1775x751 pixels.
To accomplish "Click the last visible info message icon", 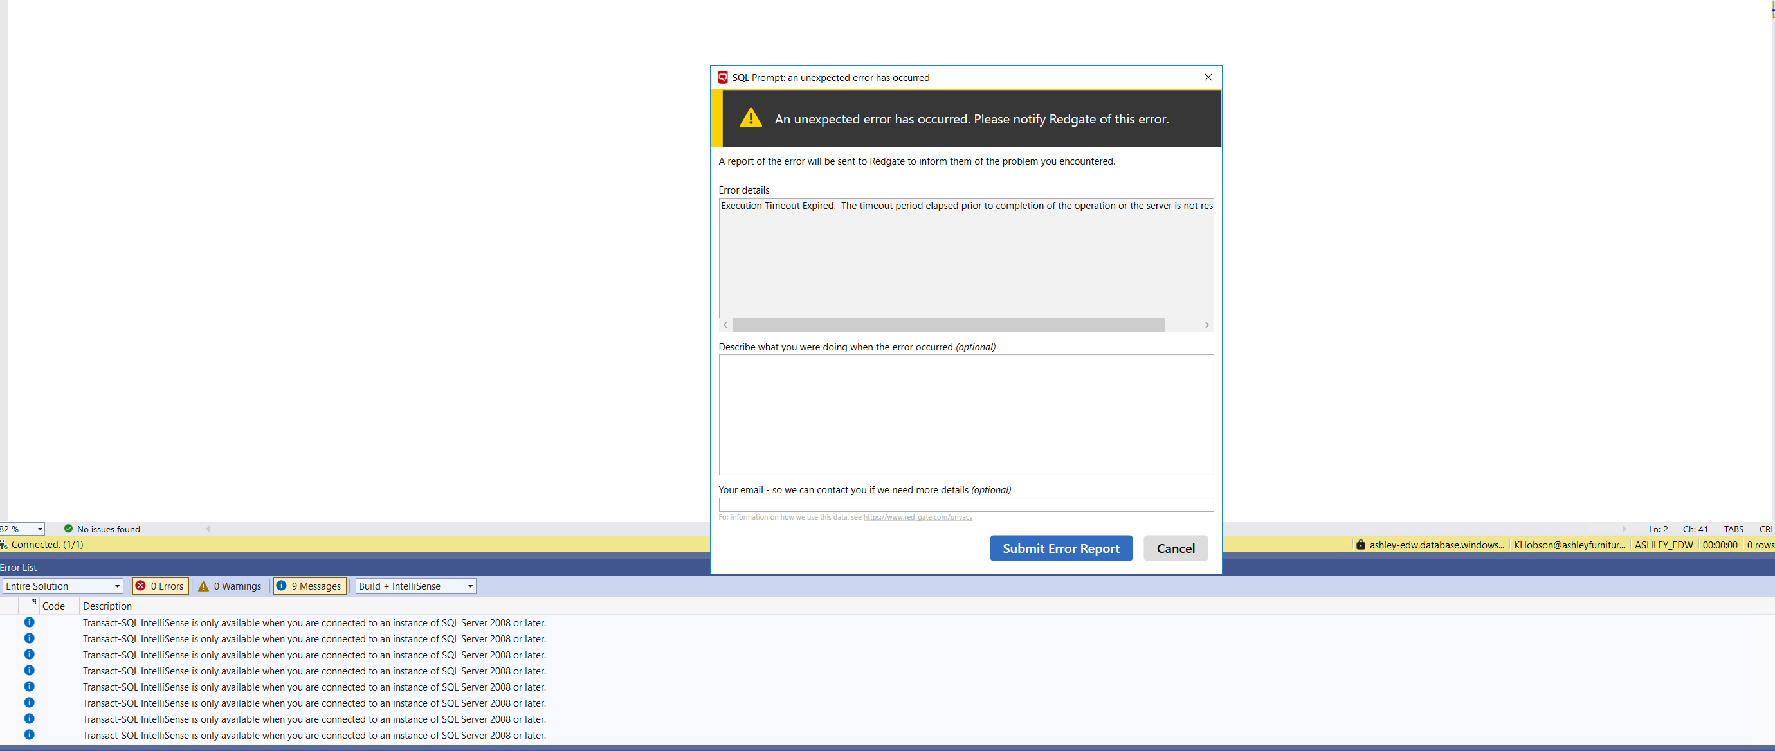I will pos(29,734).
